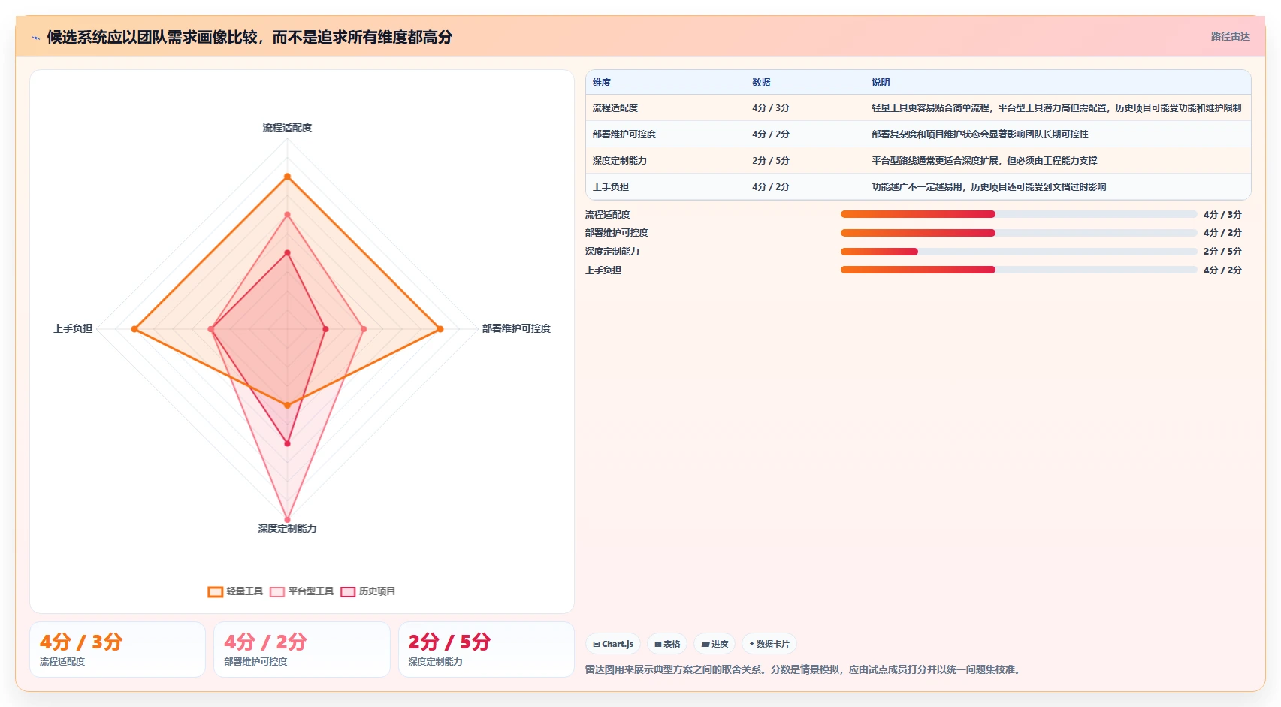The height and width of the screenshot is (707, 1281).
Task: Click the radar axis label 流程适配度
Action: pyautogui.click(x=287, y=128)
